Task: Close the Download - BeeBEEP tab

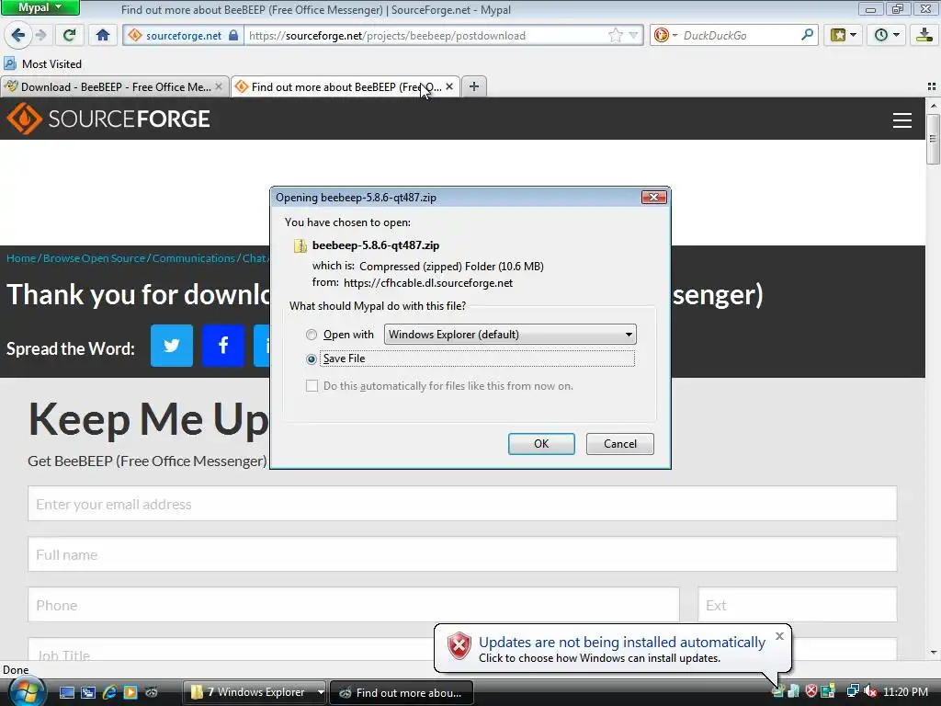Action: click(219, 87)
